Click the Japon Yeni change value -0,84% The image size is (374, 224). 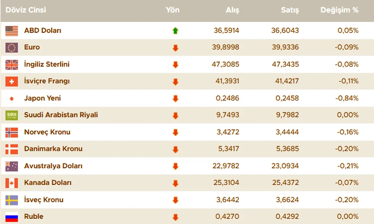pos(347,98)
